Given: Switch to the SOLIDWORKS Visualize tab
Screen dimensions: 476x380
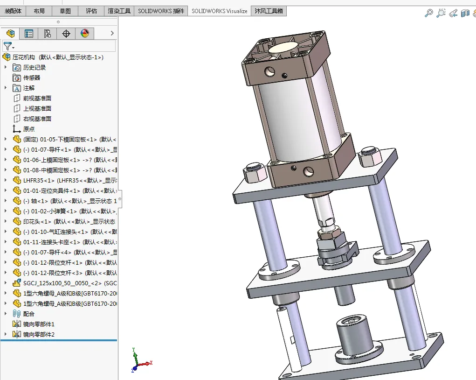Looking at the screenshot, I should tap(220, 11).
